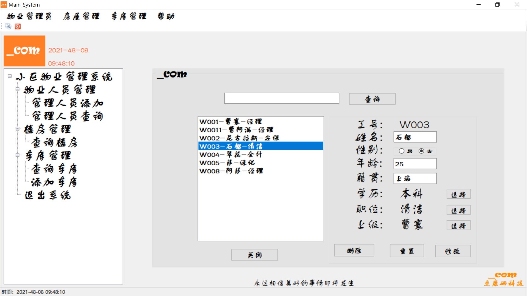Viewport: 527px width, 296px height.
Task: Click the search text input box
Action: [x=282, y=98]
